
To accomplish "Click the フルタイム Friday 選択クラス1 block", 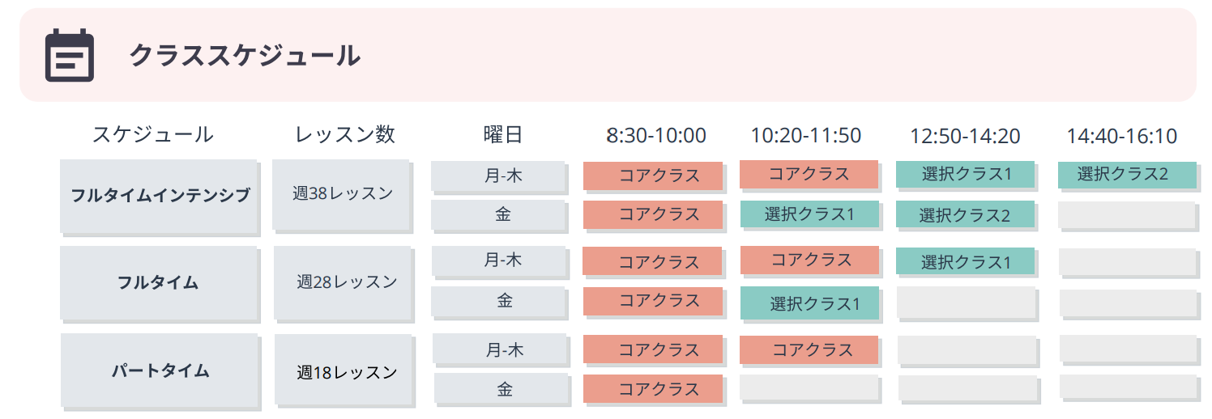I will 809,302.
